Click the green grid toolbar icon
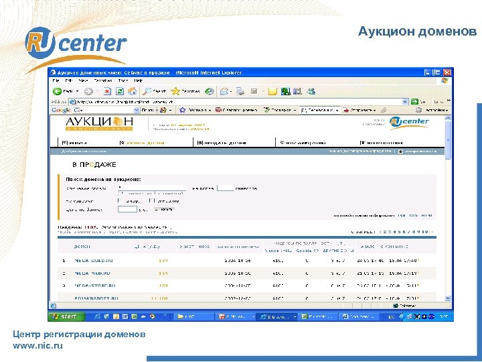This screenshot has width=482, height=362. 286,91
